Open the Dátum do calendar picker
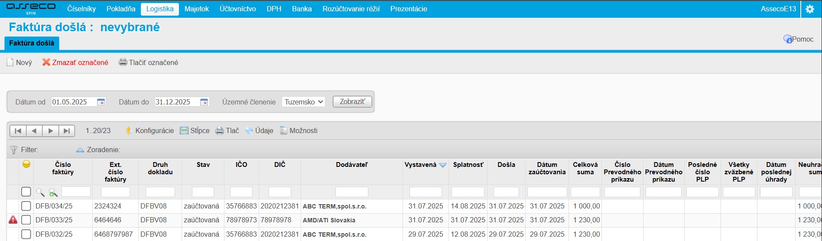822x241 pixels. click(204, 102)
